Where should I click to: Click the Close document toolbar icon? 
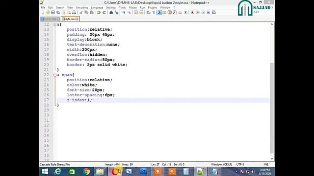click(64, 12)
